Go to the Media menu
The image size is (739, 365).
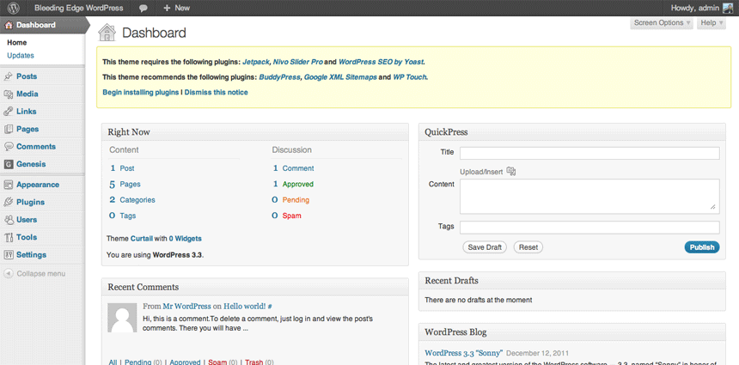coord(27,94)
